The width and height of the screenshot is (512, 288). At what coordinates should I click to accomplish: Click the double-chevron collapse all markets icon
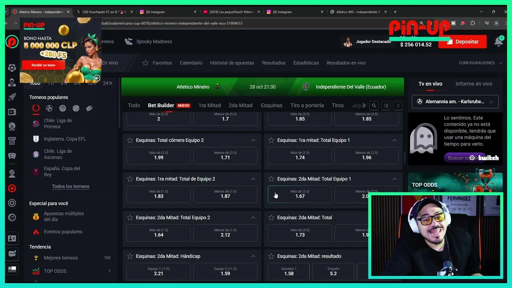tap(398, 106)
